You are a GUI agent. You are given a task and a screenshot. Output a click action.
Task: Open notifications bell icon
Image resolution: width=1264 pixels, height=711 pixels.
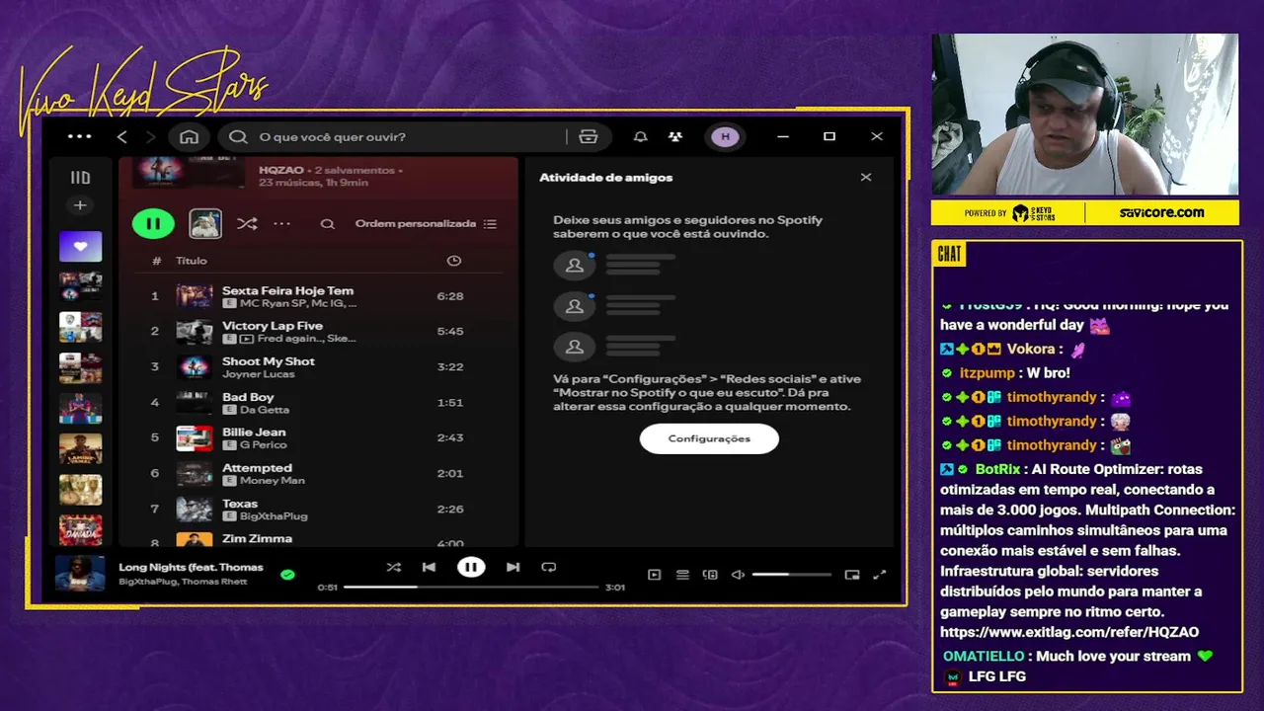(x=640, y=136)
